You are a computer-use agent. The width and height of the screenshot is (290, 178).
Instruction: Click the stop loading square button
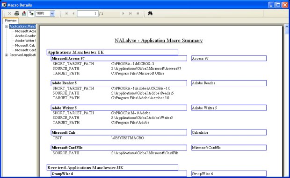click(x=138, y=14)
